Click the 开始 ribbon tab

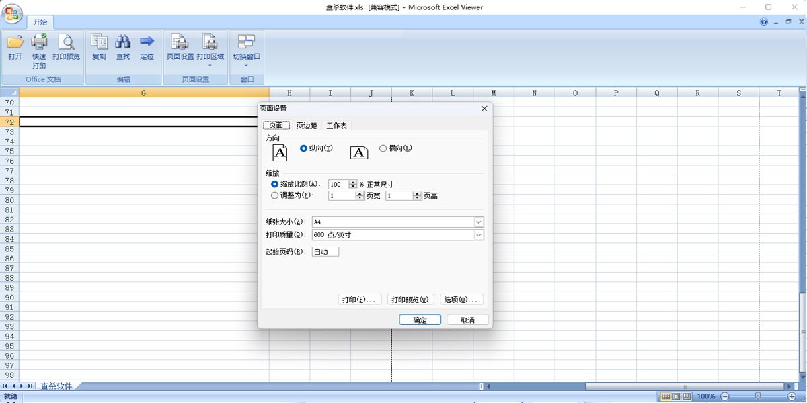[40, 21]
